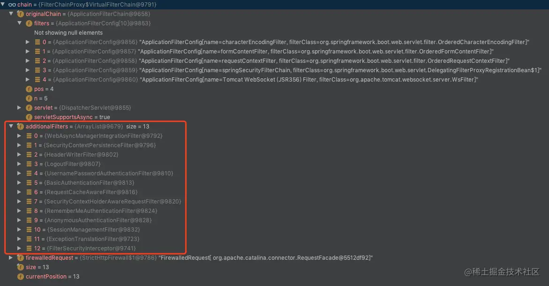Click array element icon of filters 4
Screen dimensions: 549x286
coord(38,79)
